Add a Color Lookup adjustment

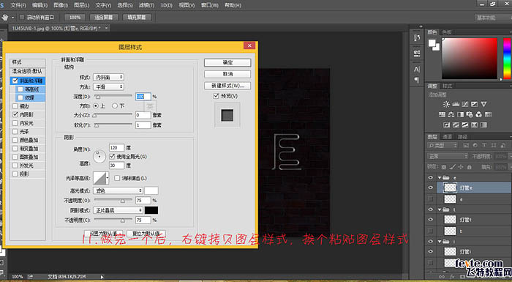click(x=488, y=114)
